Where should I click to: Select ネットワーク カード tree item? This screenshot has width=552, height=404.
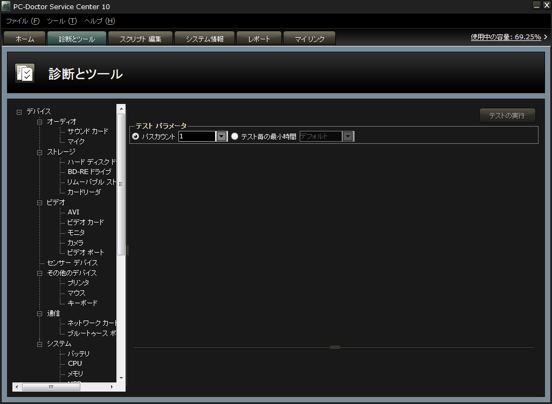(x=92, y=323)
